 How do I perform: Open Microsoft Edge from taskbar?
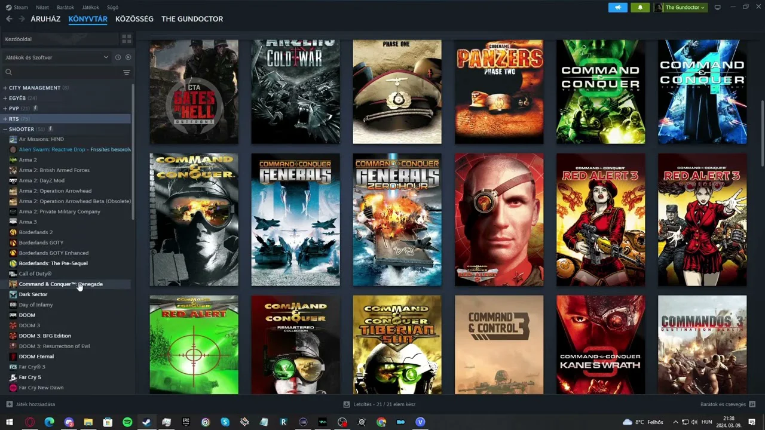49,422
